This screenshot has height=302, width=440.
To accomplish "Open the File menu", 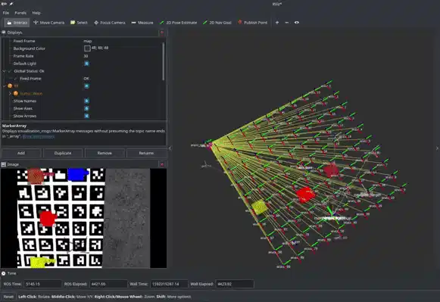I will (x=6, y=13).
